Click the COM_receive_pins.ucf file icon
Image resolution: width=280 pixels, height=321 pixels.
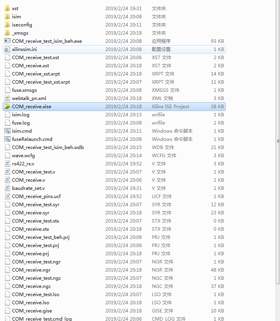pyautogui.click(x=7, y=196)
